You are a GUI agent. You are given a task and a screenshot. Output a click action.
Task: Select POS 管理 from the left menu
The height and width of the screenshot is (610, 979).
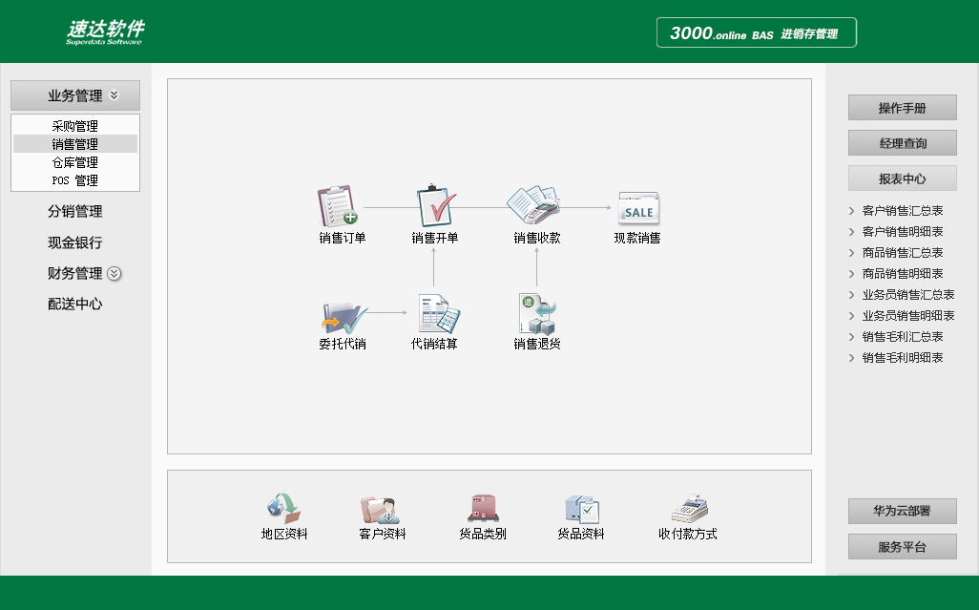click(x=75, y=180)
